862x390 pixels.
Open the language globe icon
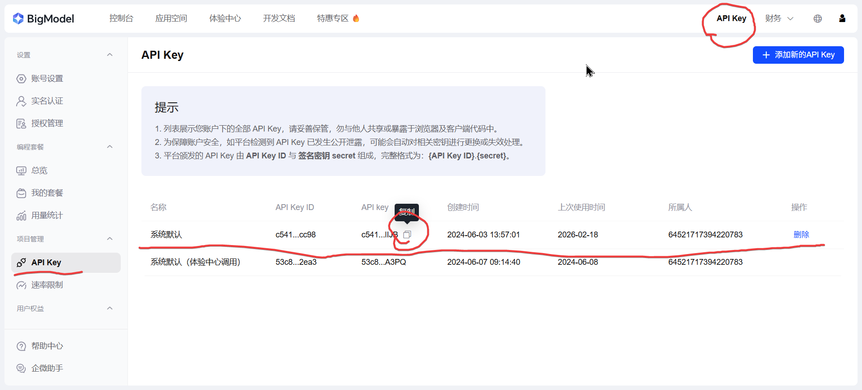pos(818,18)
